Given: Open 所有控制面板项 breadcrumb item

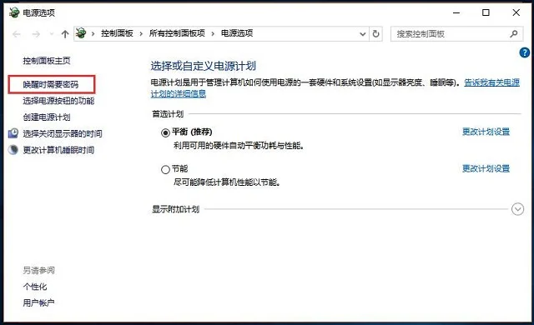Looking at the screenshot, I should click(177, 33).
